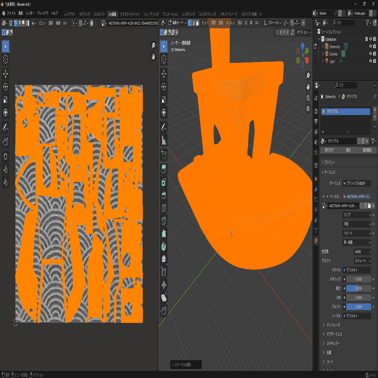
Task: Select the Rip Region tool
Action: pos(164,310)
